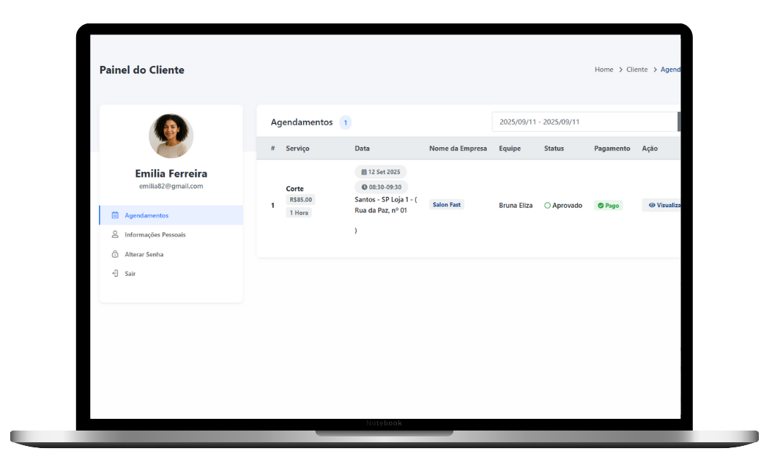
Task: Click the emilia82@gmail.com email address
Action: 171,187
